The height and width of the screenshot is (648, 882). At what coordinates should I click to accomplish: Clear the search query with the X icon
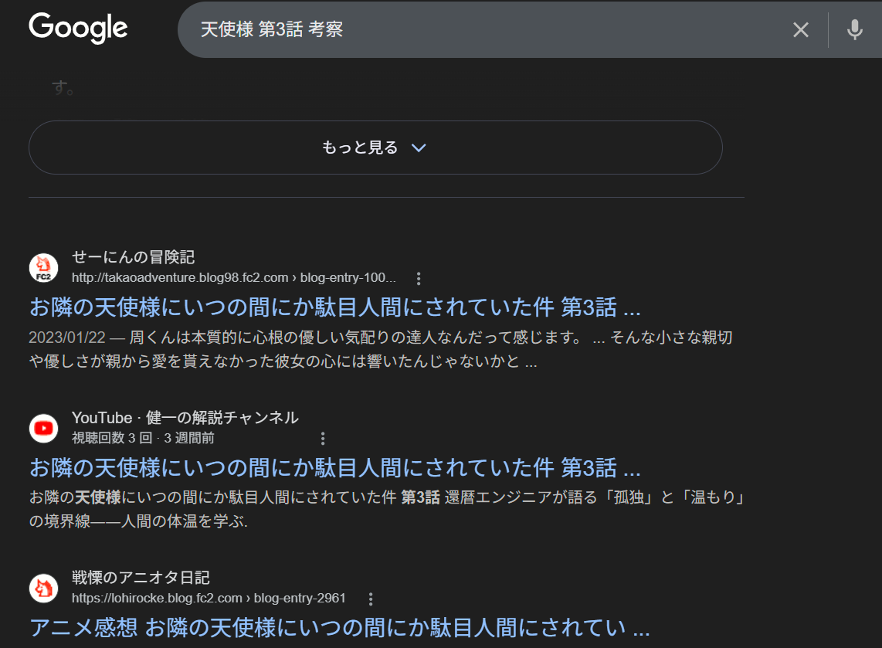[801, 30]
